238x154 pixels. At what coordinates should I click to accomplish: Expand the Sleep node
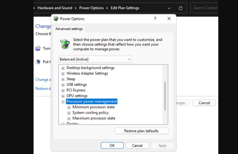pyautogui.click(x=63, y=79)
